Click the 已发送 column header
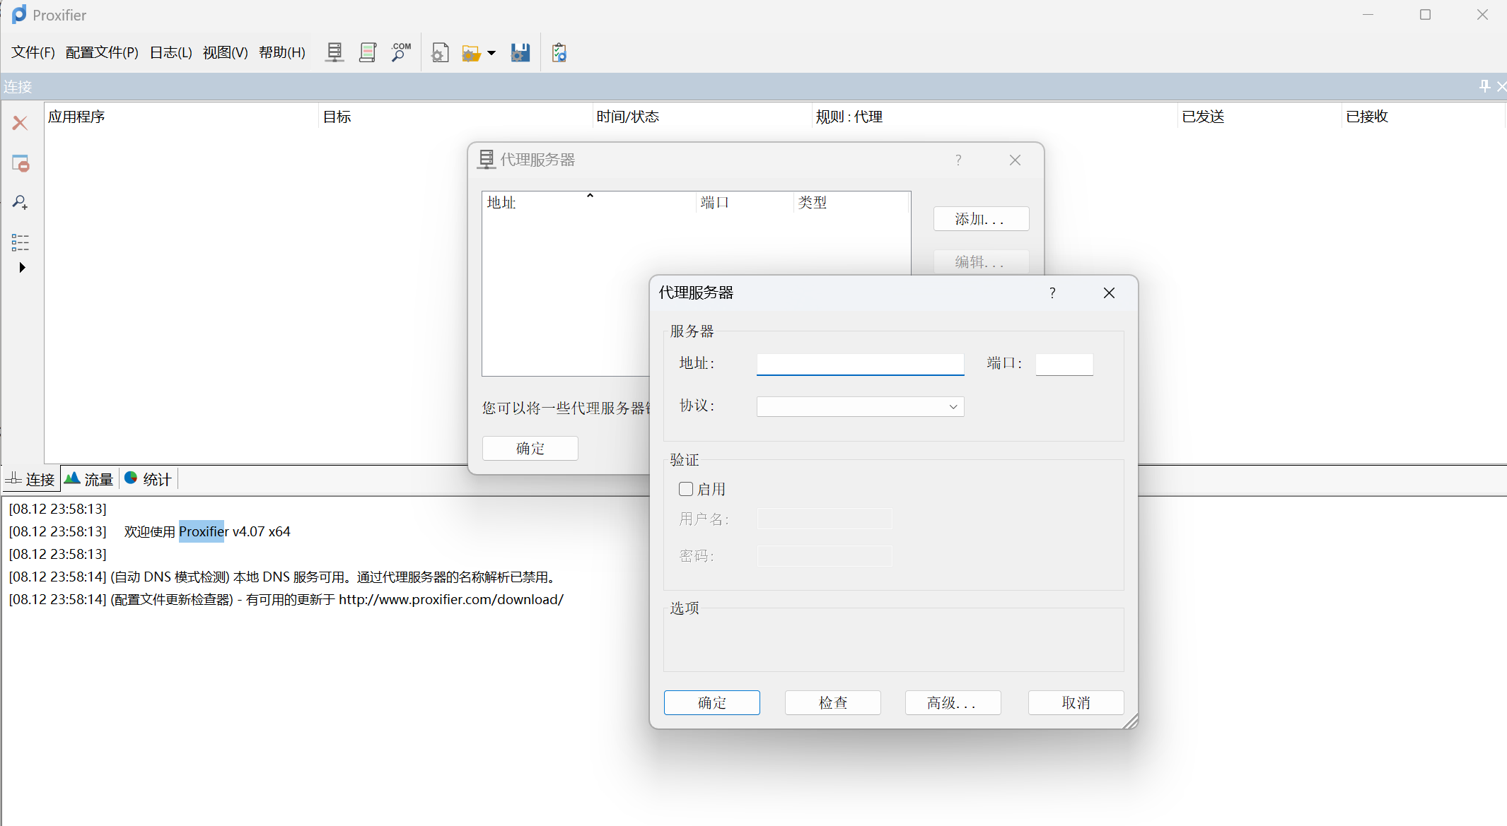1507x826 pixels. (1259, 117)
